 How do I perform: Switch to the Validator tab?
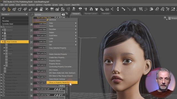106,13
